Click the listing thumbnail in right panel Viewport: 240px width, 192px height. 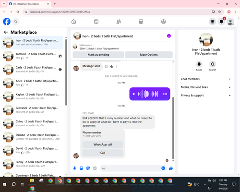coord(206,39)
